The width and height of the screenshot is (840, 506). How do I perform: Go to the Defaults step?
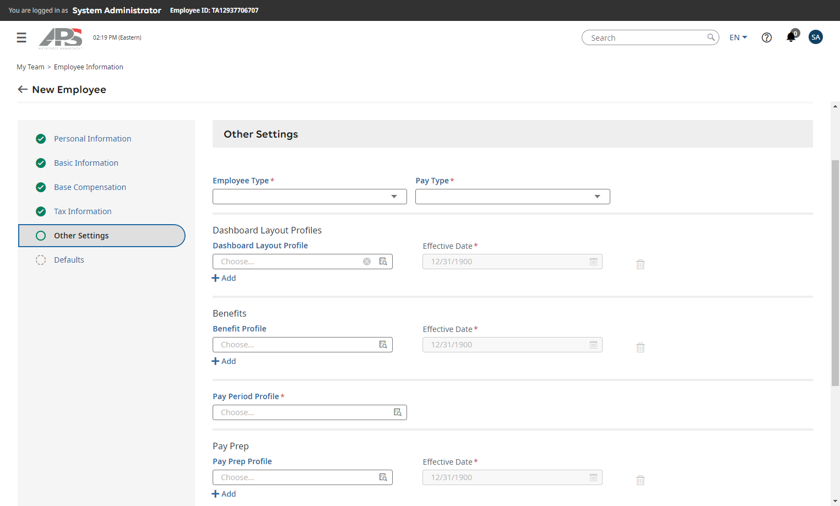point(69,260)
